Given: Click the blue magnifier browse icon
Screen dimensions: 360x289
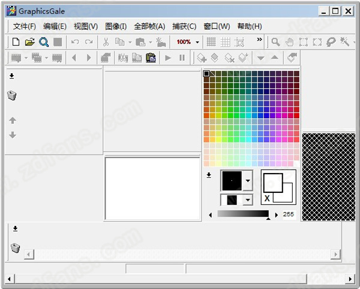Looking at the screenshot, I should coord(44,42).
